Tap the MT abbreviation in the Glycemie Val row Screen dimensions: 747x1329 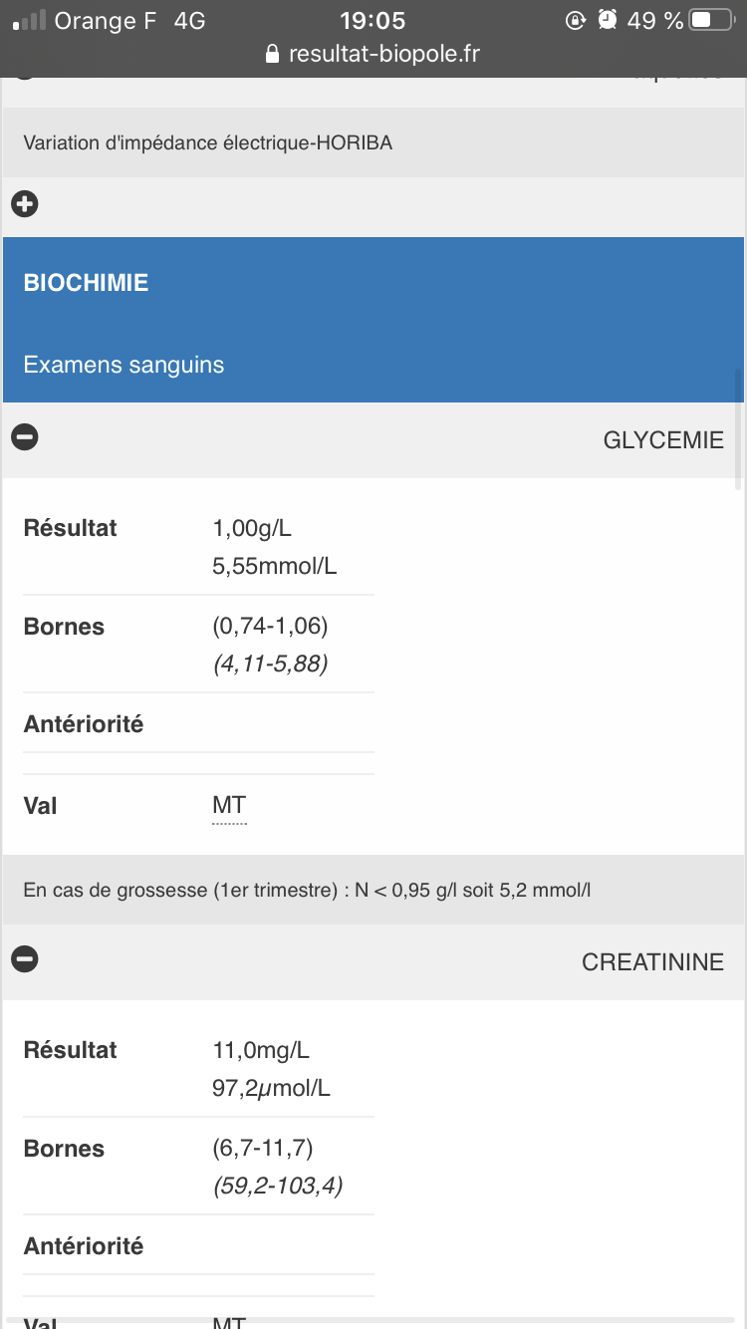pyautogui.click(x=229, y=806)
